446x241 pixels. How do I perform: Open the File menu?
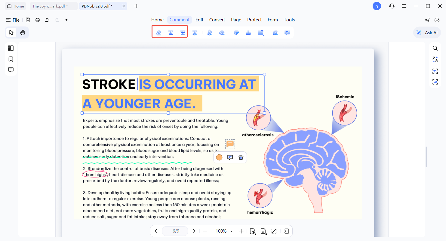[13, 20]
